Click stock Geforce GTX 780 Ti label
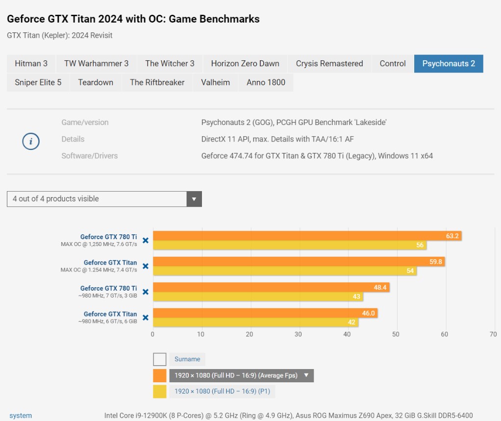 point(108,288)
